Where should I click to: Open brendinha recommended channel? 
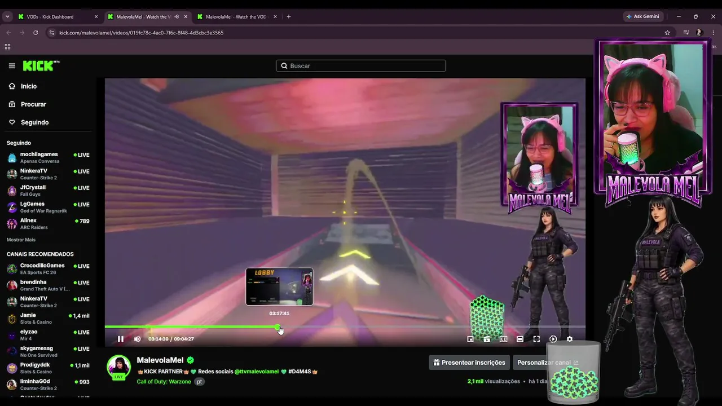tap(48, 285)
